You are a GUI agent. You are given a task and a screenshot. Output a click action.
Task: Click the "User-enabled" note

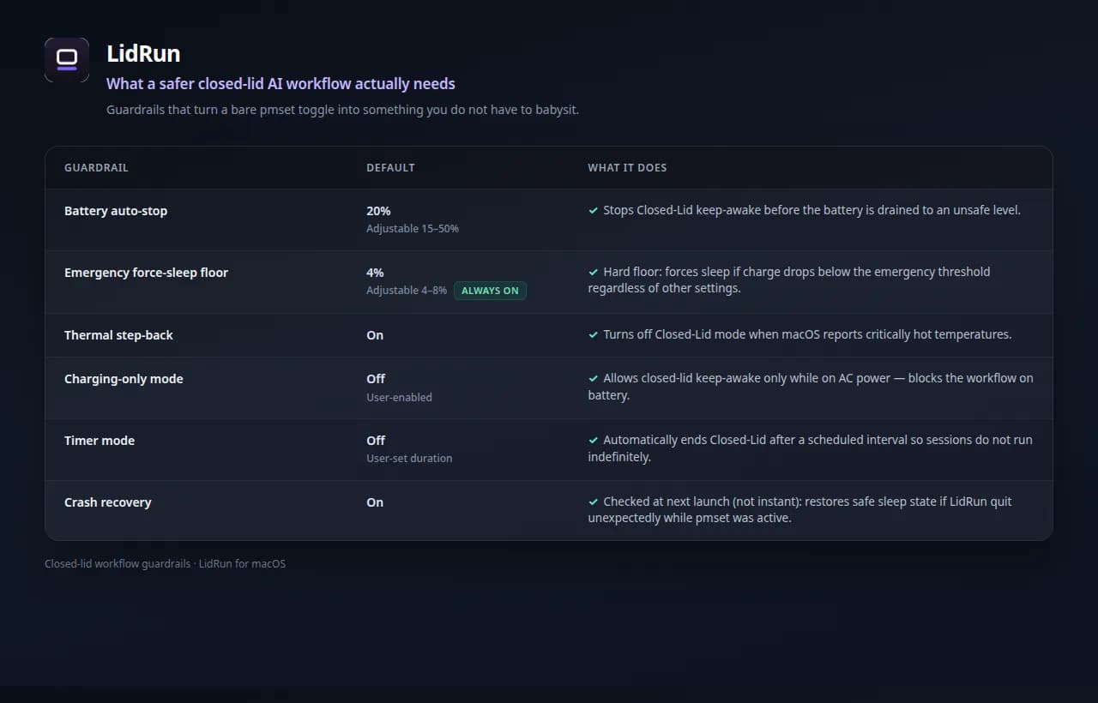pos(399,397)
